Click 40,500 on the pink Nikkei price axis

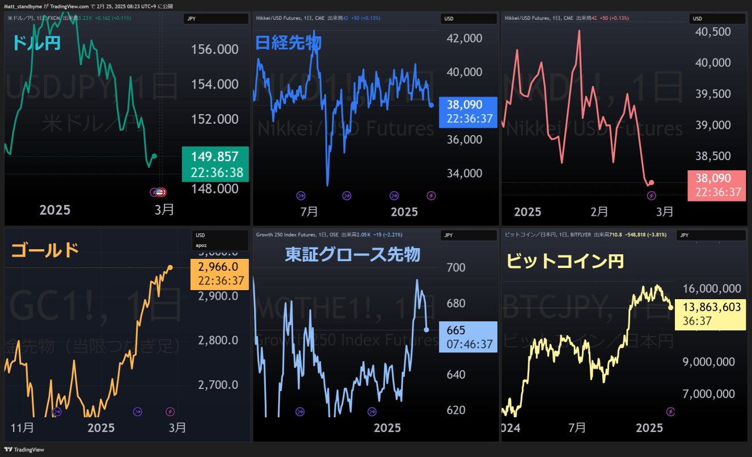[x=713, y=32]
